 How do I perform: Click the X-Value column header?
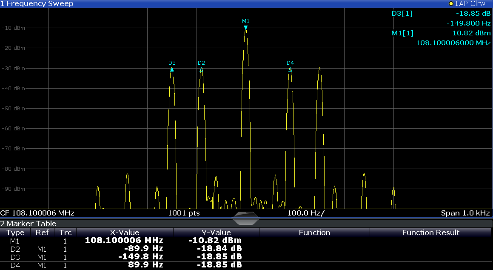point(125,233)
